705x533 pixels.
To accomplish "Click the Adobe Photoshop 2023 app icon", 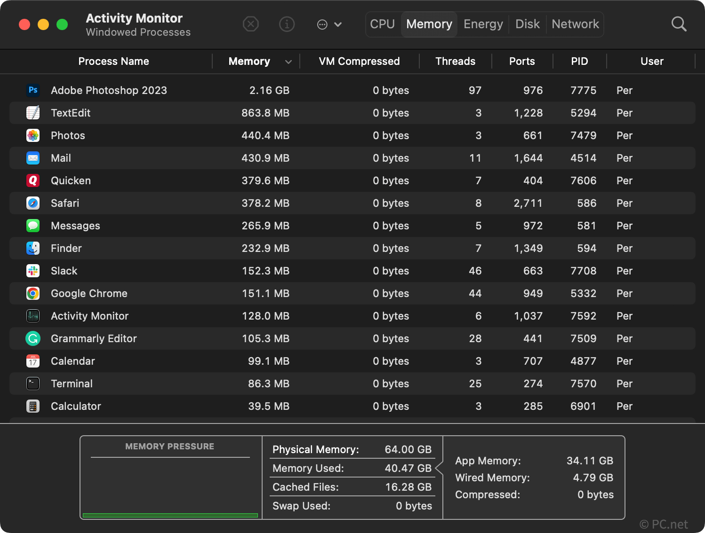I will (33, 90).
